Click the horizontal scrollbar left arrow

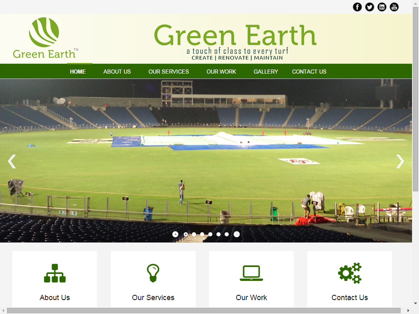[x=3, y=311]
